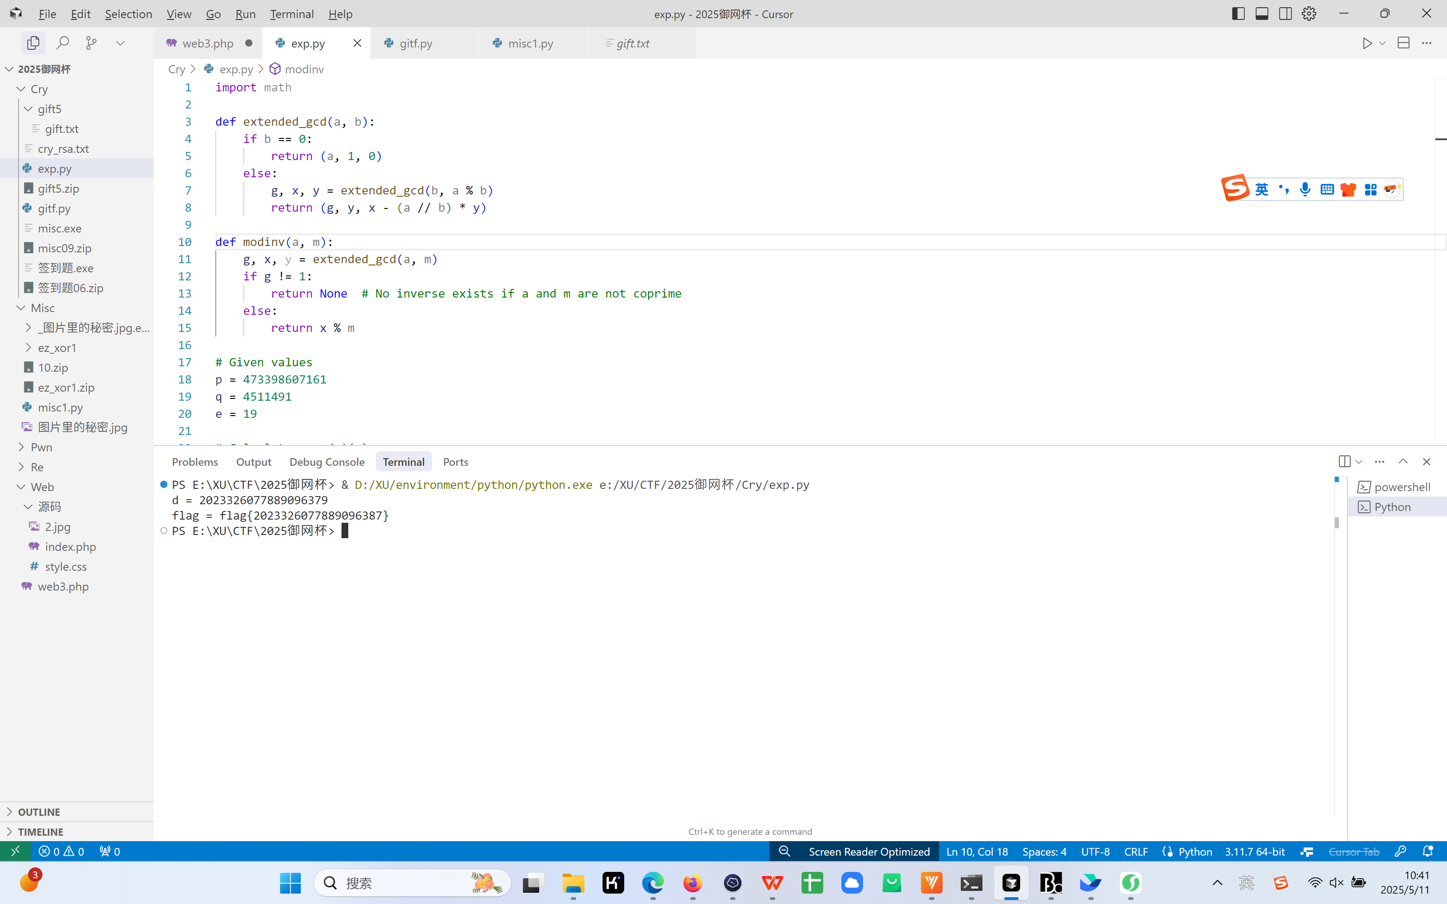Open the Source Control view icon

coord(91,43)
